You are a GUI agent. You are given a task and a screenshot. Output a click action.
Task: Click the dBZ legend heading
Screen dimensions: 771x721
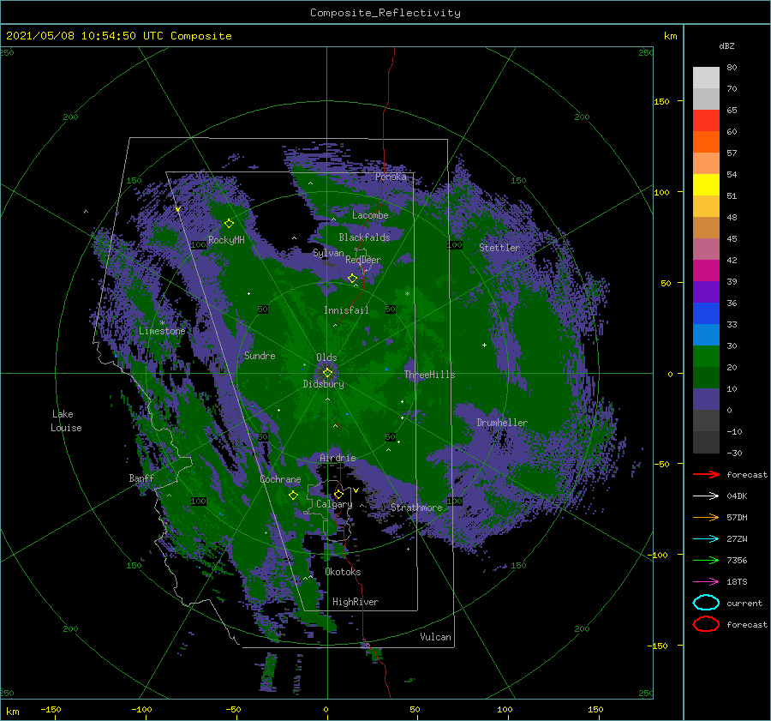pyautogui.click(x=726, y=45)
